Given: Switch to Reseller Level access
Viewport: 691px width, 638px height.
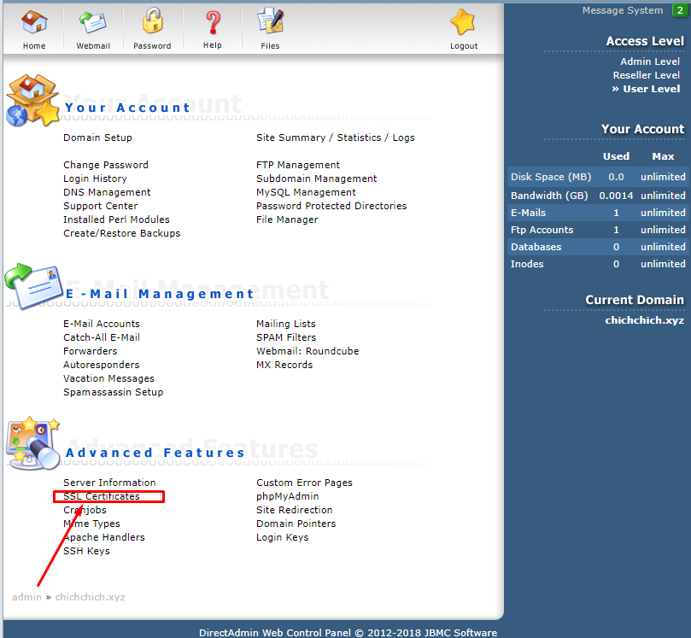Looking at the screenshot, I should [646, 75].
